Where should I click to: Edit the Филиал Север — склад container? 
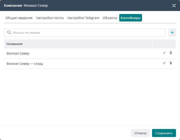[164, 63]
